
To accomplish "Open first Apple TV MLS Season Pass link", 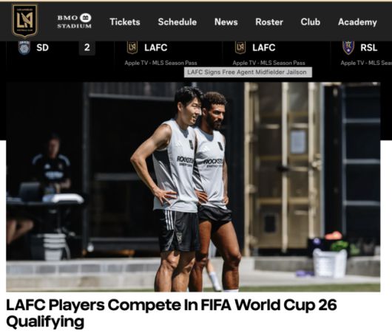I will (160, 63).
